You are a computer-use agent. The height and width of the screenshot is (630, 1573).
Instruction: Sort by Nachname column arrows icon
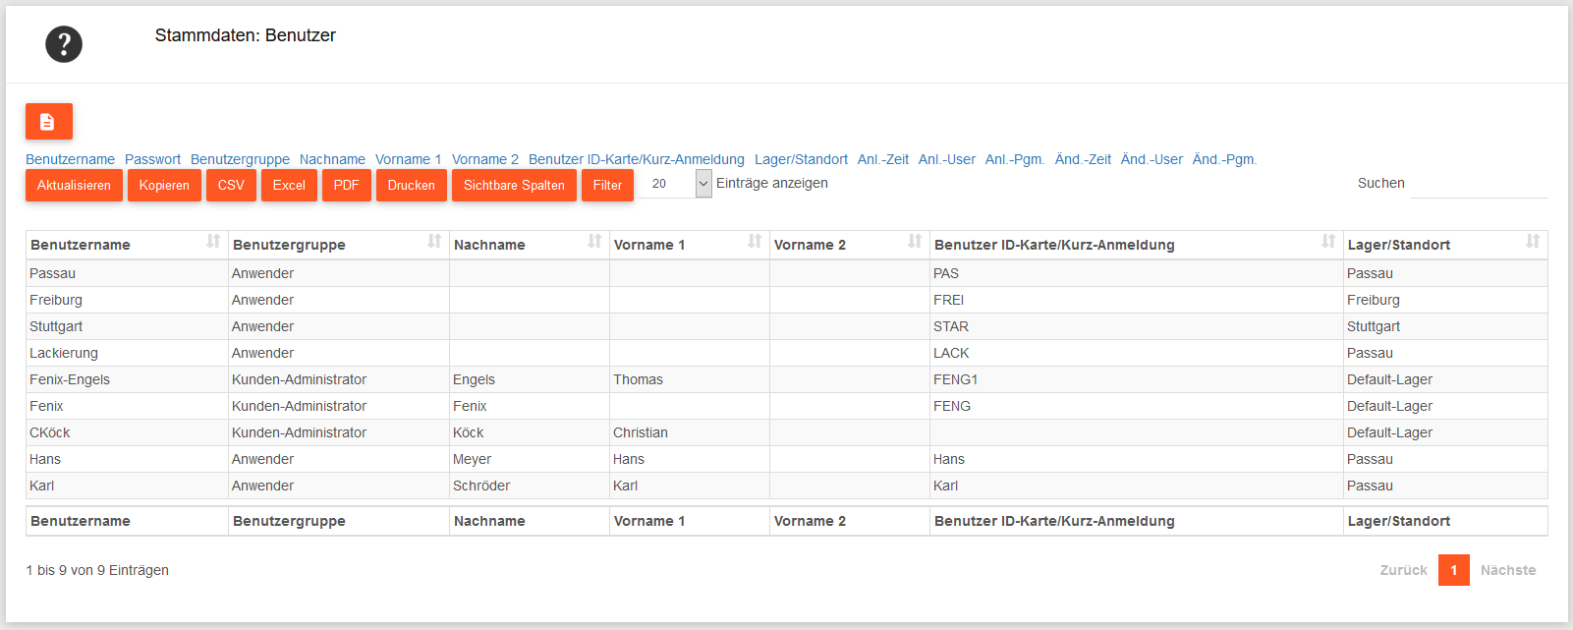pos(594,242)
